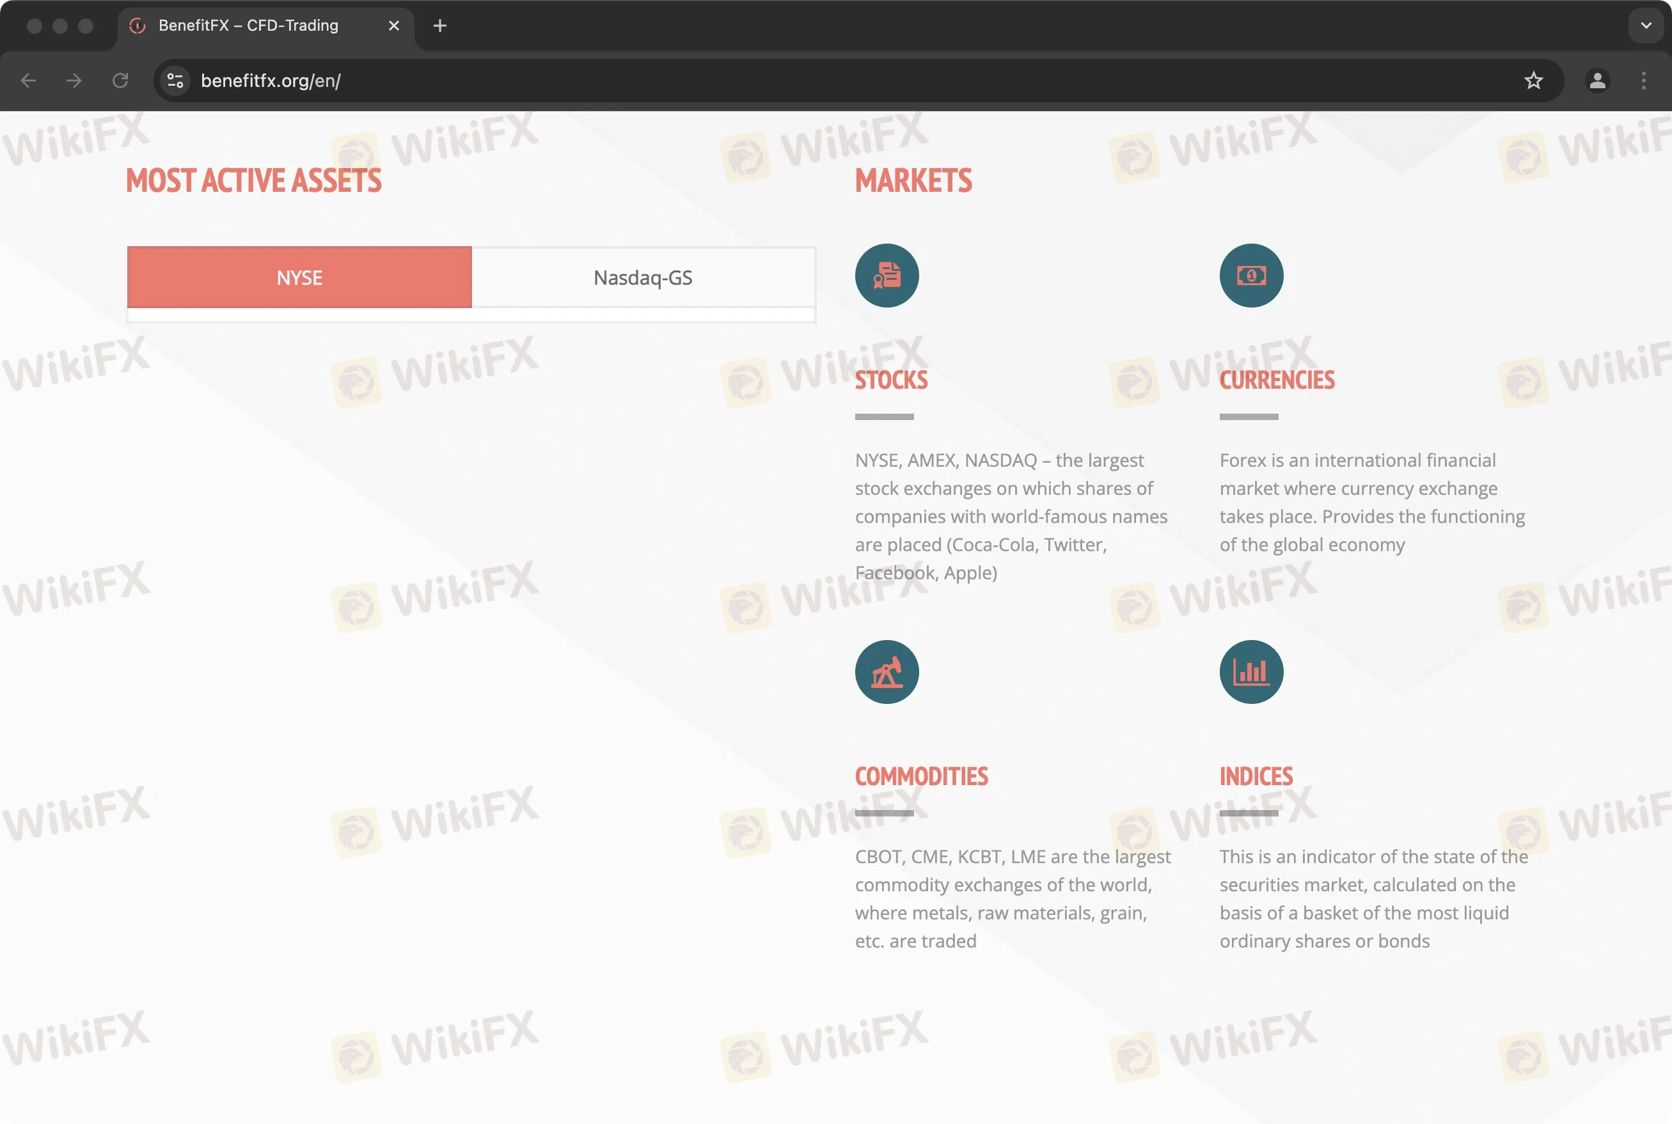The image size is (1672, 1124).
Task: Toggle the browser user profile icon
Action: [x=1598, y=81]
